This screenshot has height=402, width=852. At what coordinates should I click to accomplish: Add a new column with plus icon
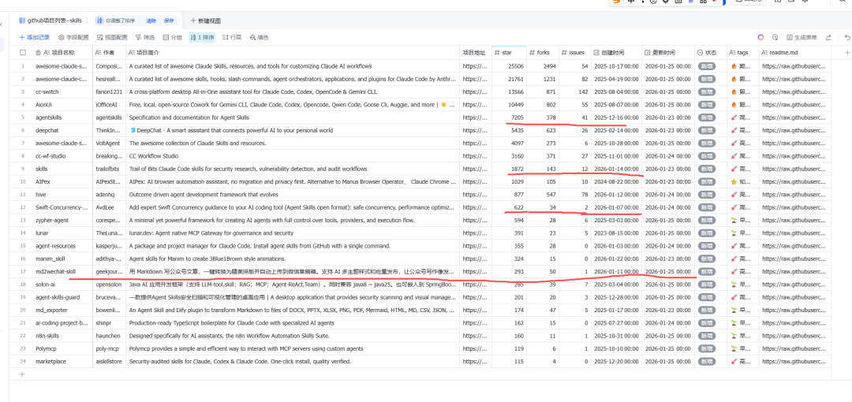pyautogui.click(x=847, y=52)
